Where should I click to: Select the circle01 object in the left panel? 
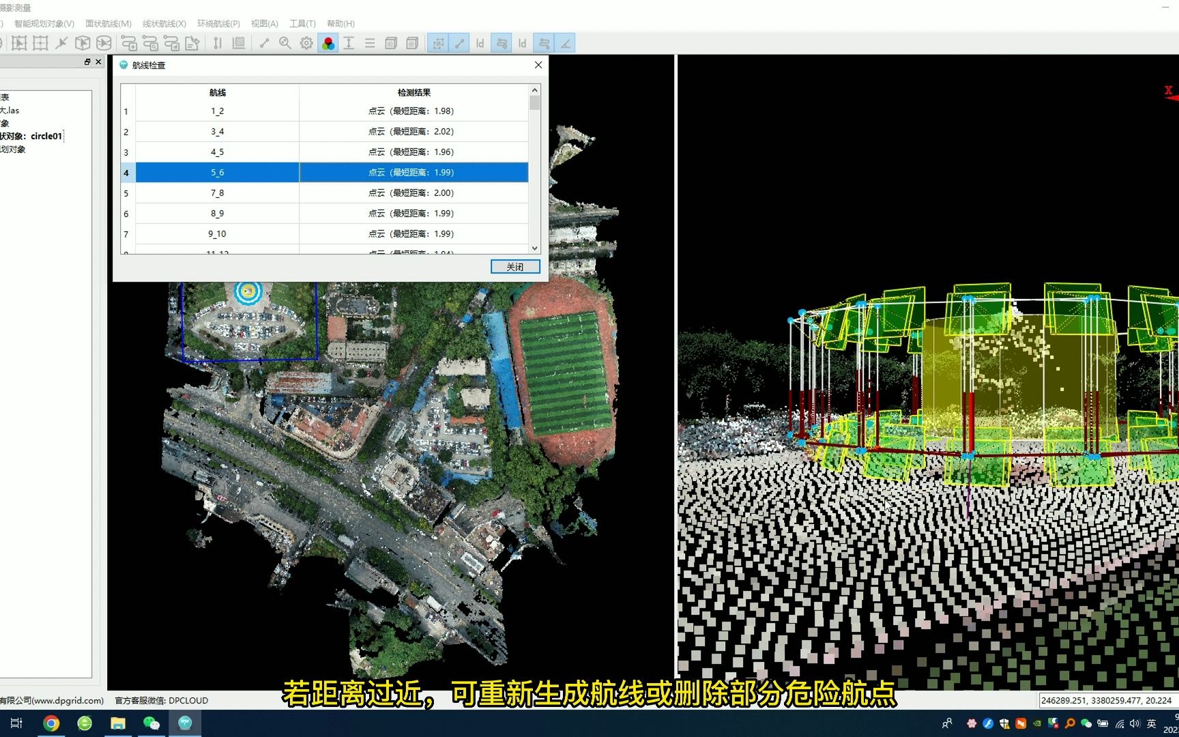tap(31, 136)
